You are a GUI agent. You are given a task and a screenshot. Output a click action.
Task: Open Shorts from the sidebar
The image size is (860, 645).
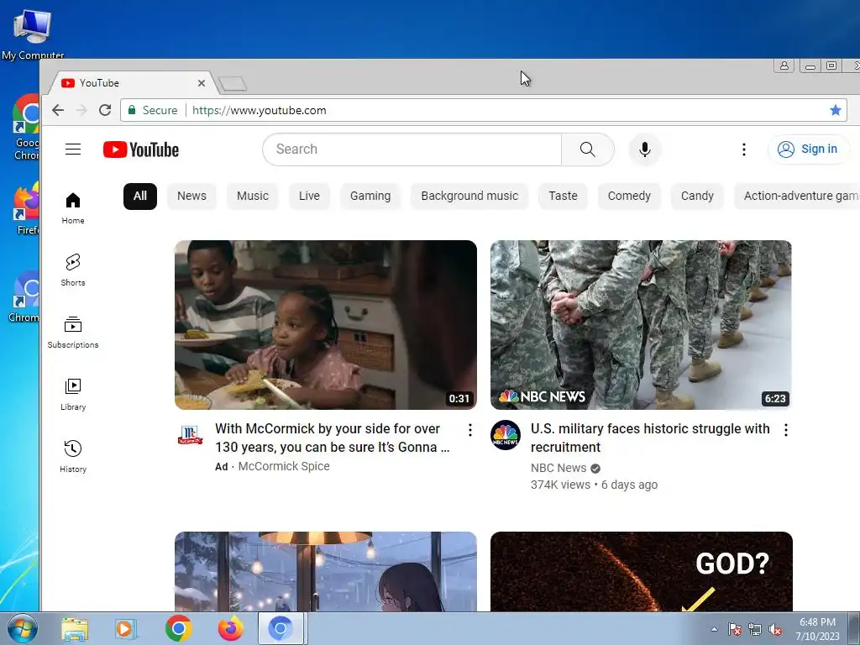coord(73,270)
